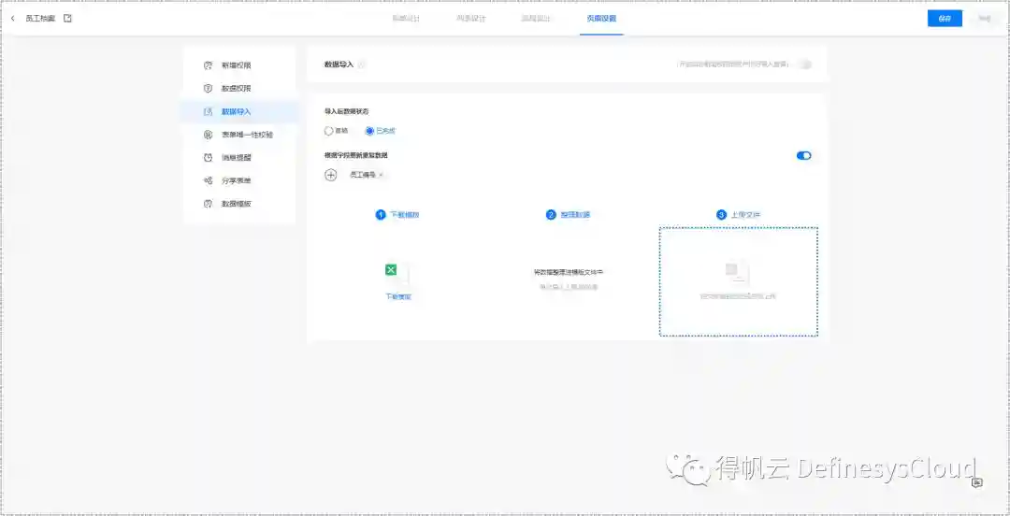Screen dimensions: 1010x516
Task: Toggle the update duplicate data switch
Action: [x=803, y=155]
